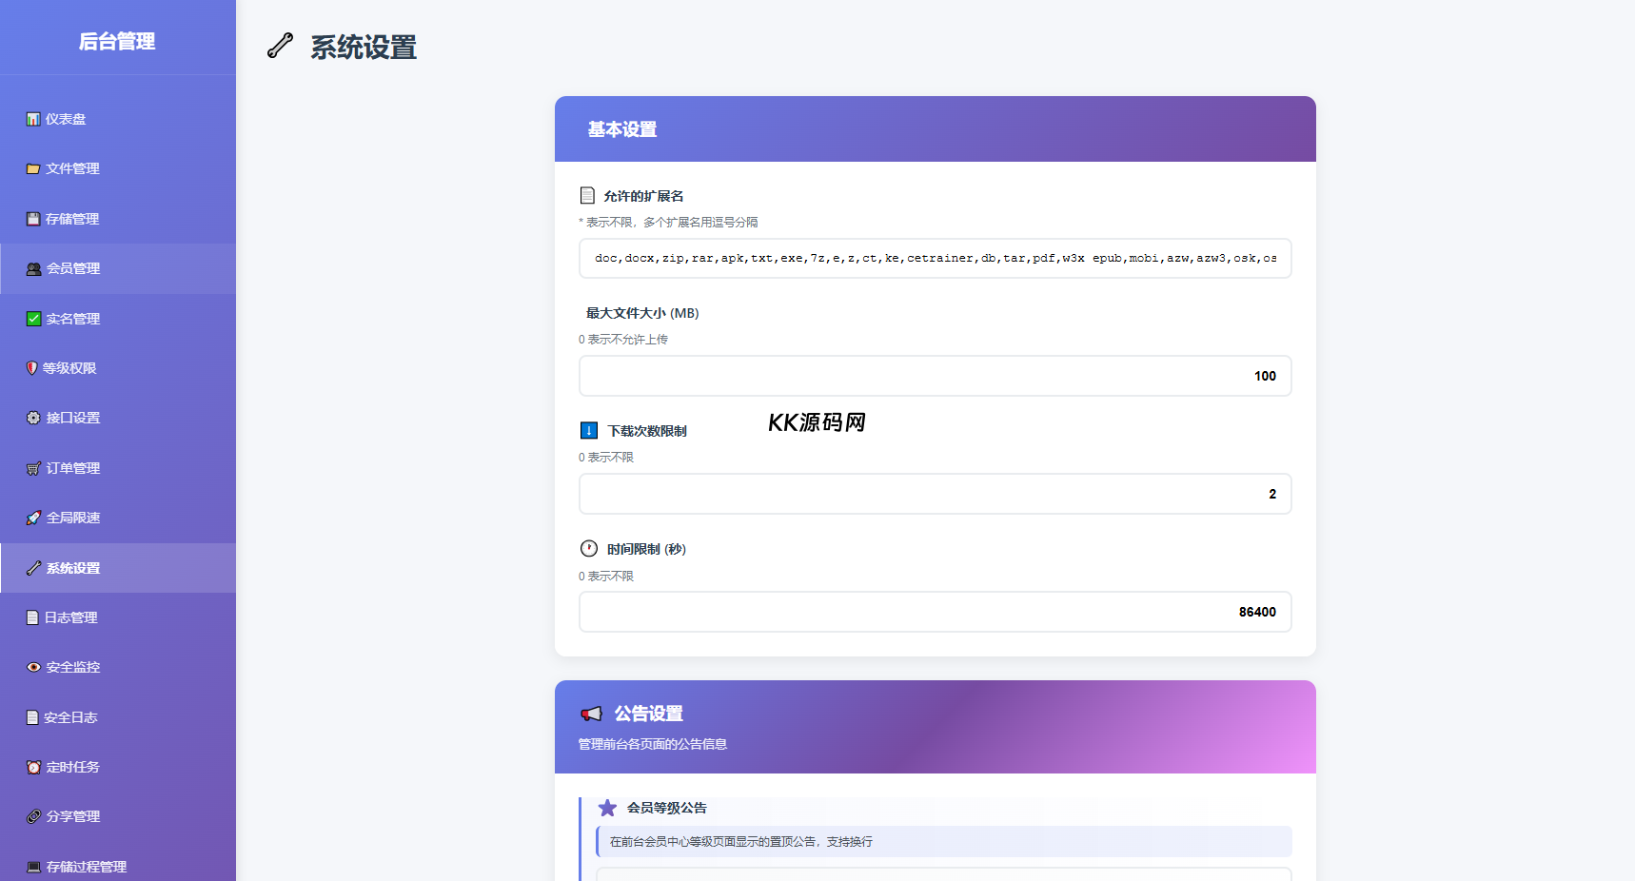Select 存储过程管理 in the sidebar
Viewport: 1635px width, 881px height.
[x=86, y=867]
